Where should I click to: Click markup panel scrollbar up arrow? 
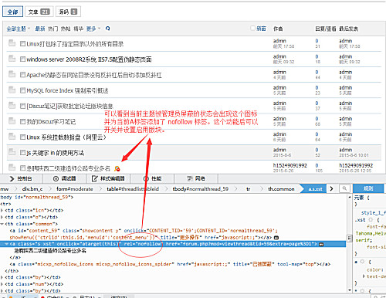[350, 197]
